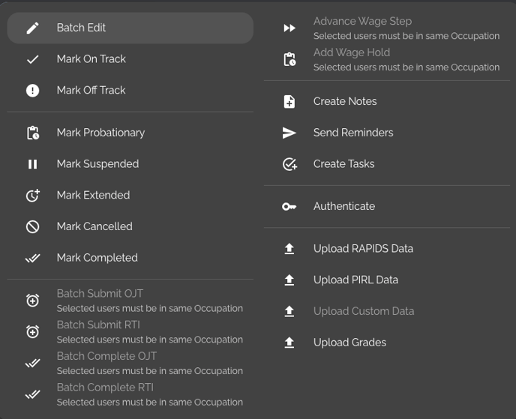Choose Add Wage Hold item
The width and height of the screenshot is (516, 419).
click(387, 59)
